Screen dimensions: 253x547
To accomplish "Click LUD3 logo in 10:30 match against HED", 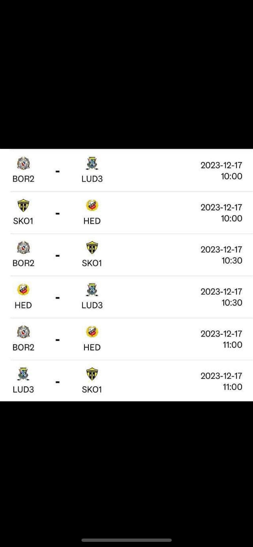I will [x=92, y=290].
